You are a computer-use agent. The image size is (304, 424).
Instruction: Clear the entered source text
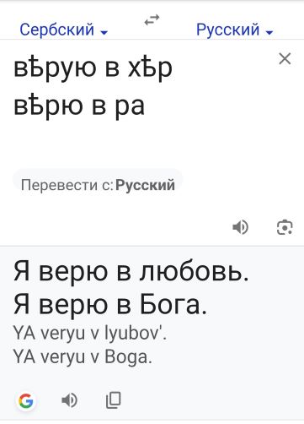(285, 59)
